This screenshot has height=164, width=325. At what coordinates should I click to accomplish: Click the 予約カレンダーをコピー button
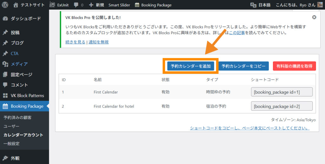click(x=243, y=66)
